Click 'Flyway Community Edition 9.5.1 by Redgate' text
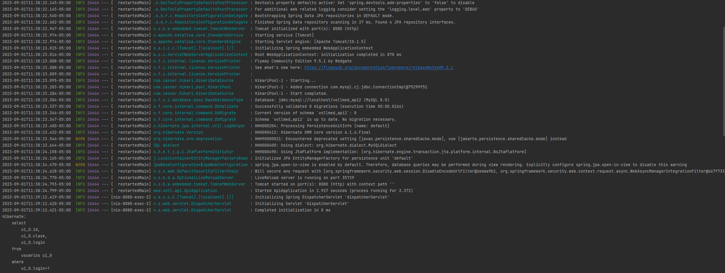 pos(303,61)
